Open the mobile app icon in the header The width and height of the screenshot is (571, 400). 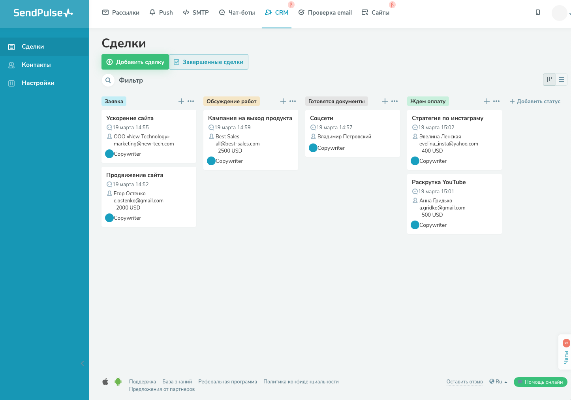pyautogui.click(x=537, y=12)
